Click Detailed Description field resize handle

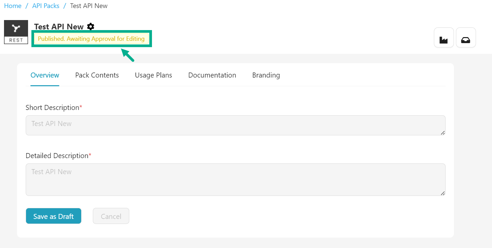(x=443, y=193)
